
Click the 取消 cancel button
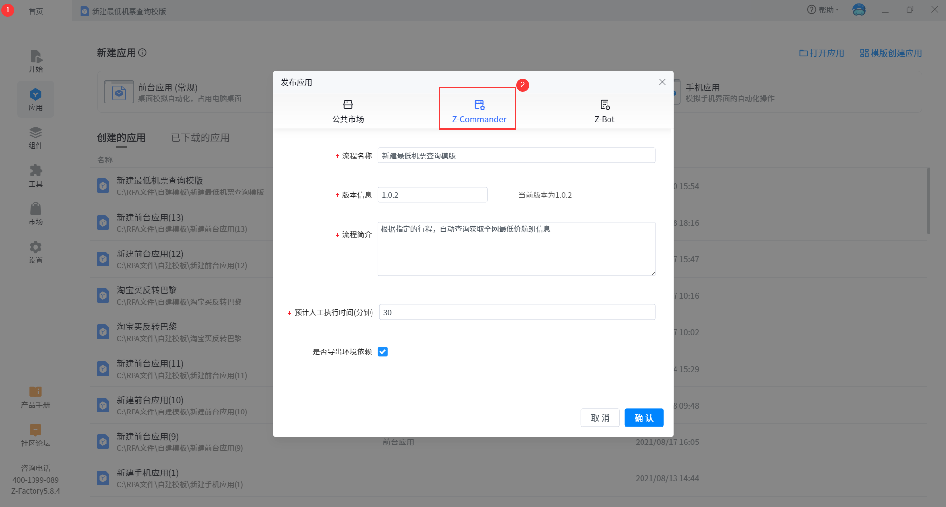(600, 418)
